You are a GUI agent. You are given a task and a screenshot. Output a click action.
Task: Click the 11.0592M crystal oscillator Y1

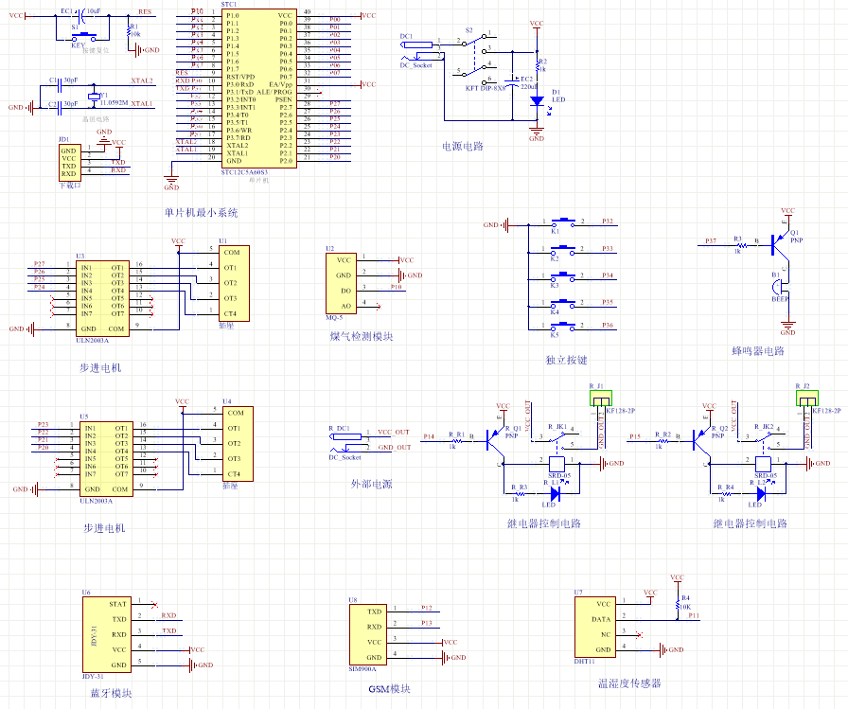(94, 97)
